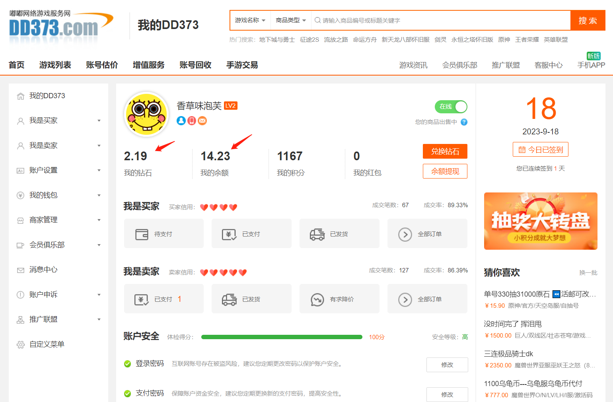Toggle the green online status switch
613x402 pixels.
point(451,107)
